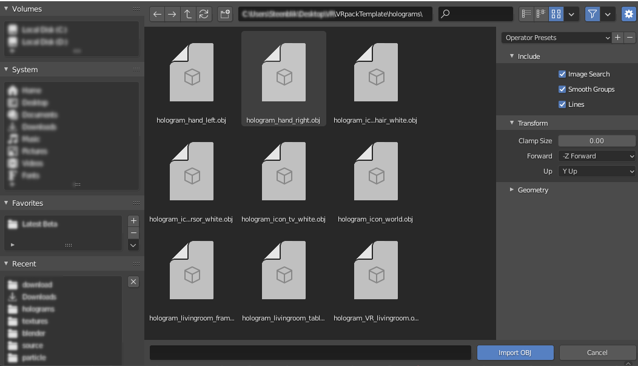Select hologram_livingroom_fram... file
The image size is (638, 366).
pos(191,276)
